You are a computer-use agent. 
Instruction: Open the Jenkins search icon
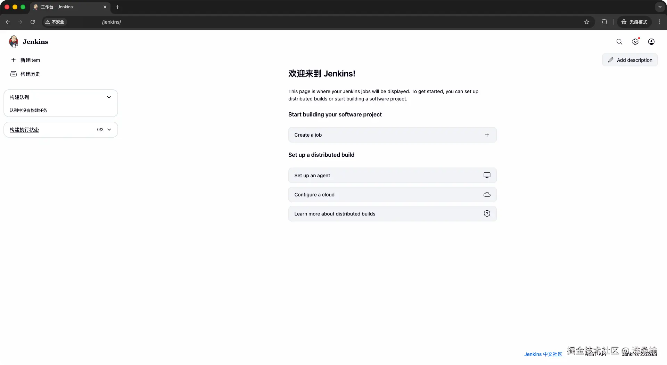click(x=619, y=42)
